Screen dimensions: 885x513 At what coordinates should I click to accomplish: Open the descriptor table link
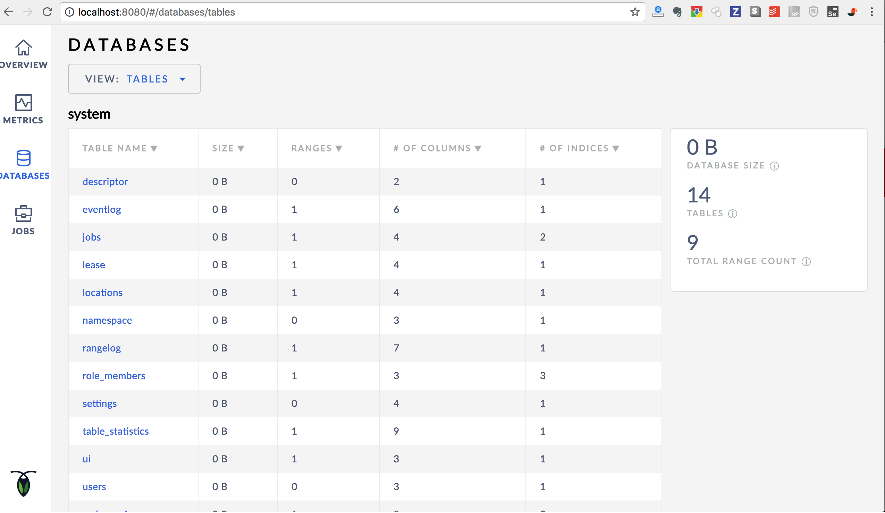pyautogui.click(x=105, y=182)
